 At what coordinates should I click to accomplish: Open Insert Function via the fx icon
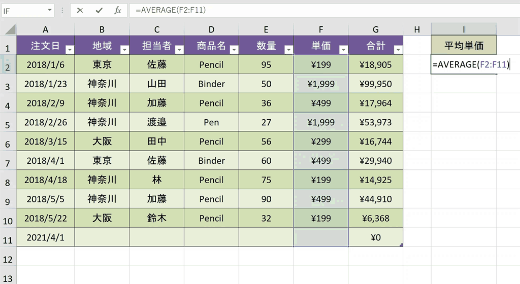click(118, 10)
